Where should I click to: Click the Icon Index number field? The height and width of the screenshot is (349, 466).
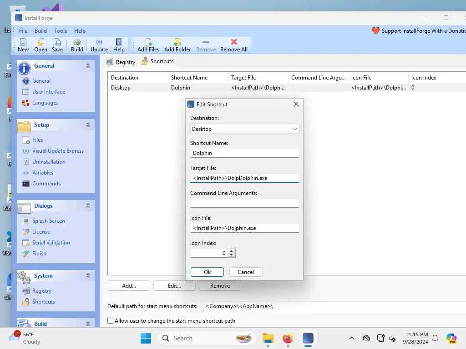(209, 253)
